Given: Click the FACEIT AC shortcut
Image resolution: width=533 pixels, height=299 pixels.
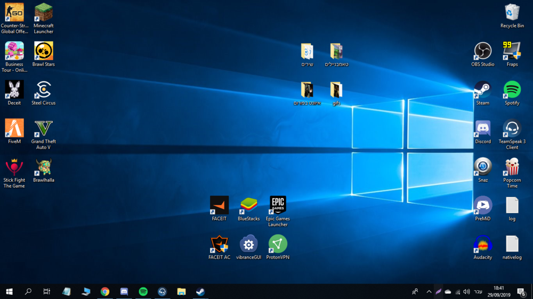Looking at the screenshot, I should coord(219,244).
